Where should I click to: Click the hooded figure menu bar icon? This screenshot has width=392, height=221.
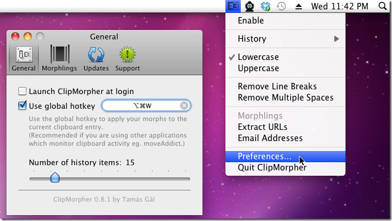pyautogui.click(x=250, y=6)
